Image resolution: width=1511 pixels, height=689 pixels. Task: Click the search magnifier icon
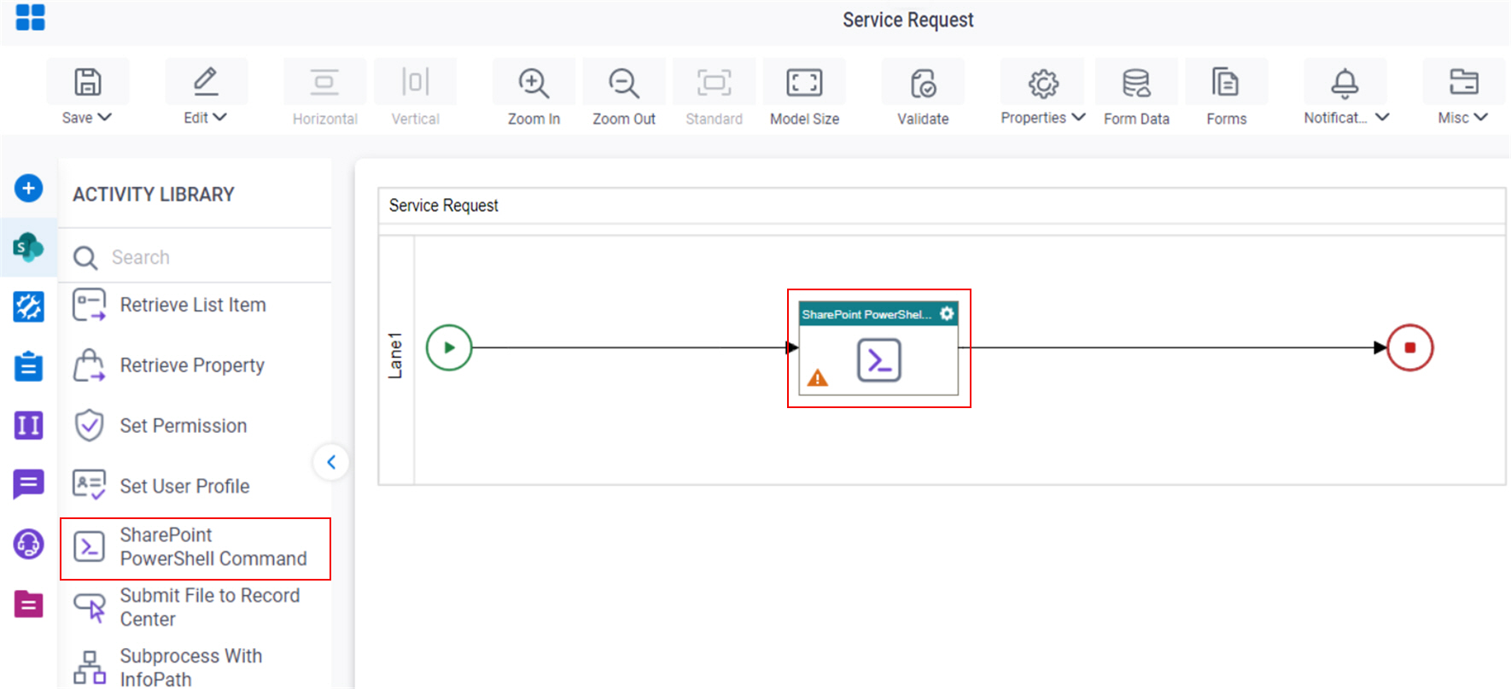pos(85,258)
